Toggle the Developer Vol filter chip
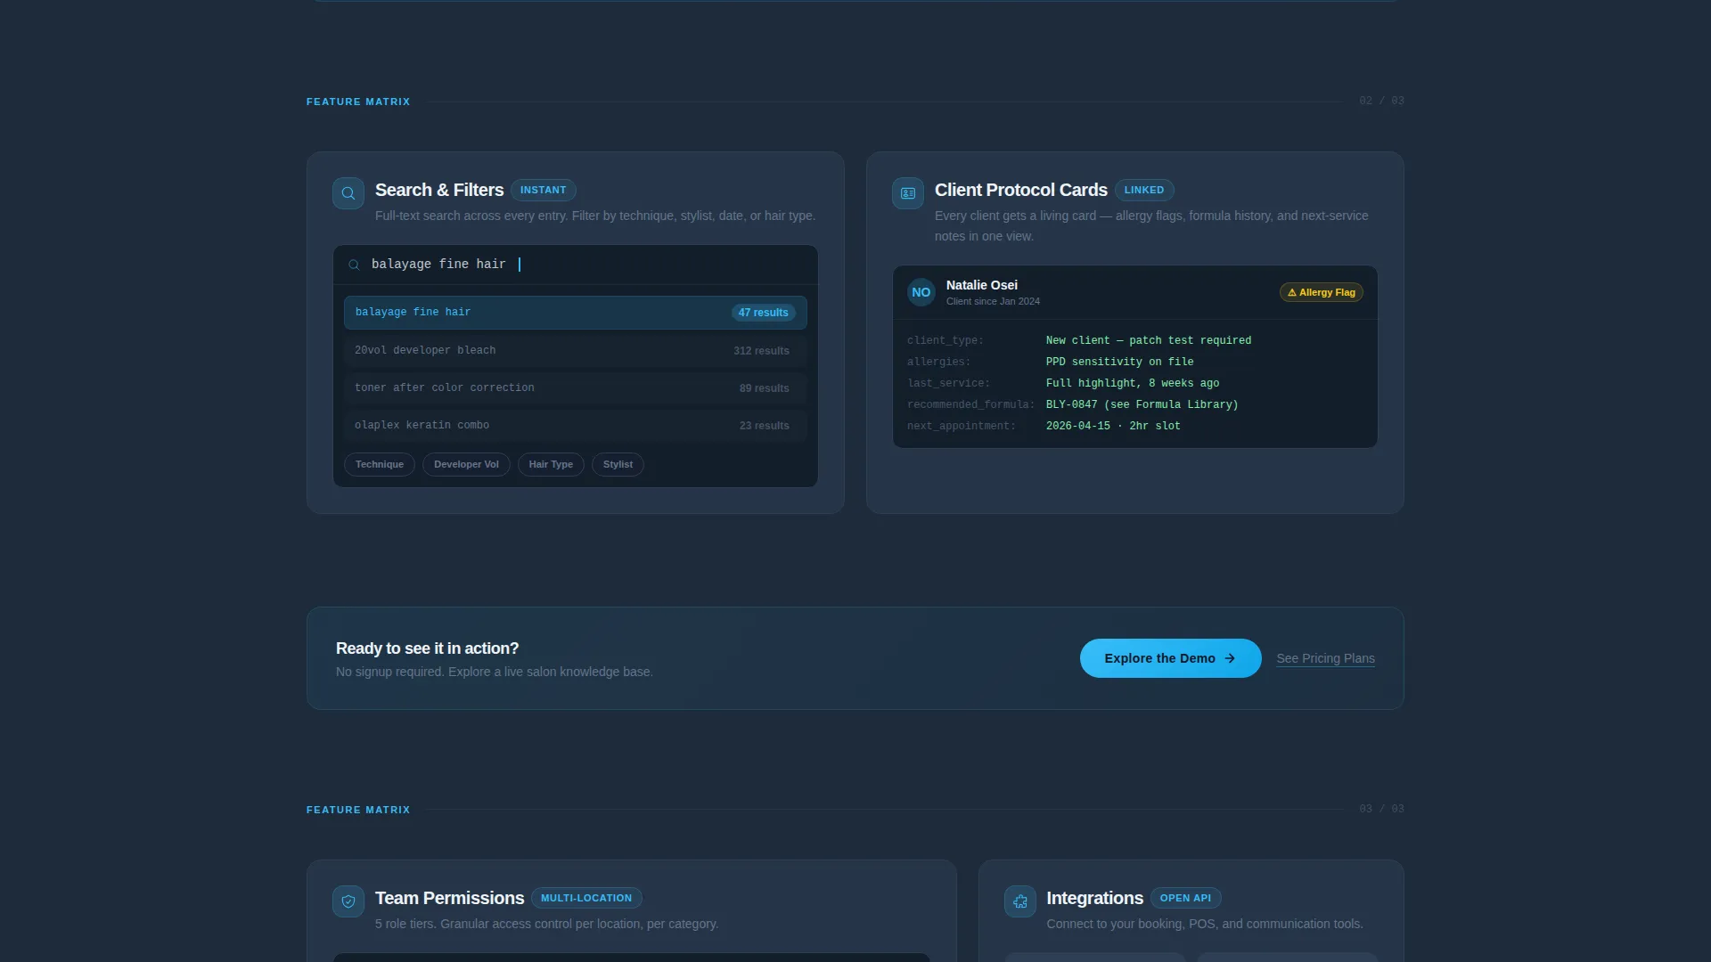 pos(466,464)
